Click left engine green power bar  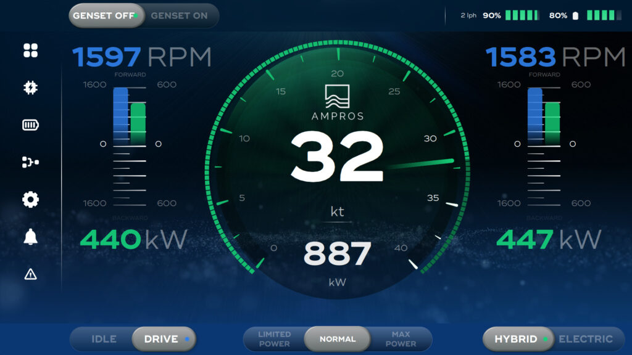point(138,124)
